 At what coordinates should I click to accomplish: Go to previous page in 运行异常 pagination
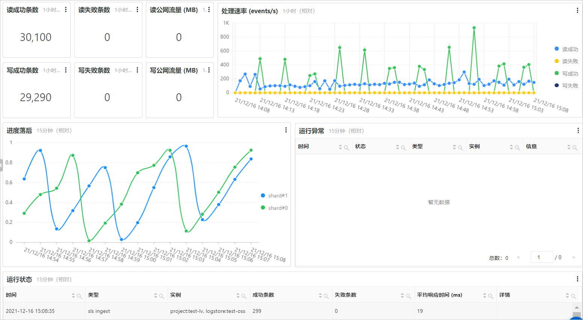pos(518,258)
